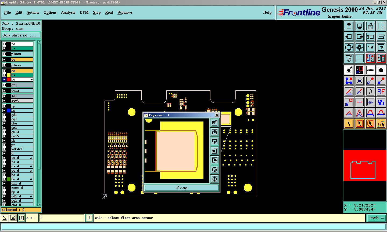
Task: Open the Actions menu
Action: click(x=33, y=12)
